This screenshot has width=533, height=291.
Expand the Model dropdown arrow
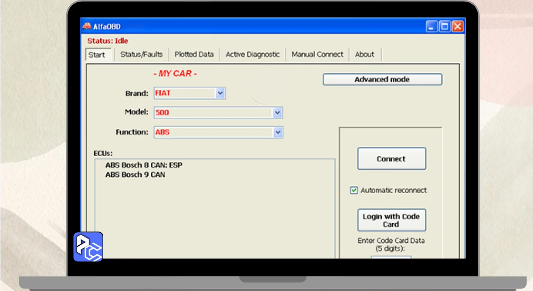[278, 112]
